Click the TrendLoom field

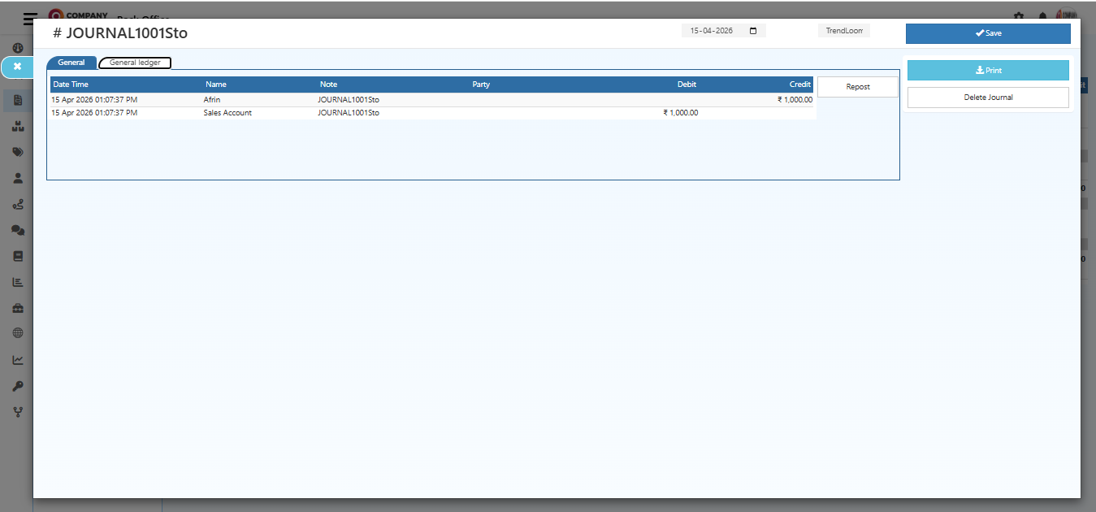coord(843,30)
